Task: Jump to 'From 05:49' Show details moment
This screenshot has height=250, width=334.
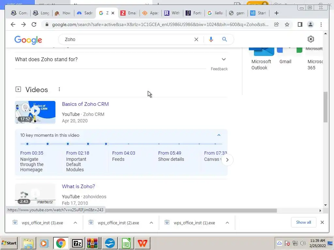Action: click(170, 153)
